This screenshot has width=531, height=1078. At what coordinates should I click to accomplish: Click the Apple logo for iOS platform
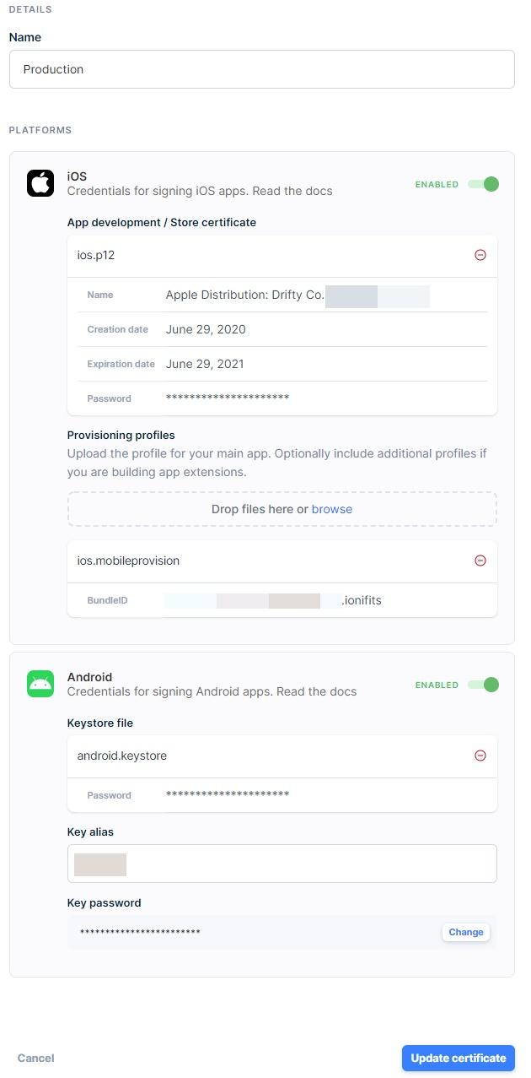point(40,182)
